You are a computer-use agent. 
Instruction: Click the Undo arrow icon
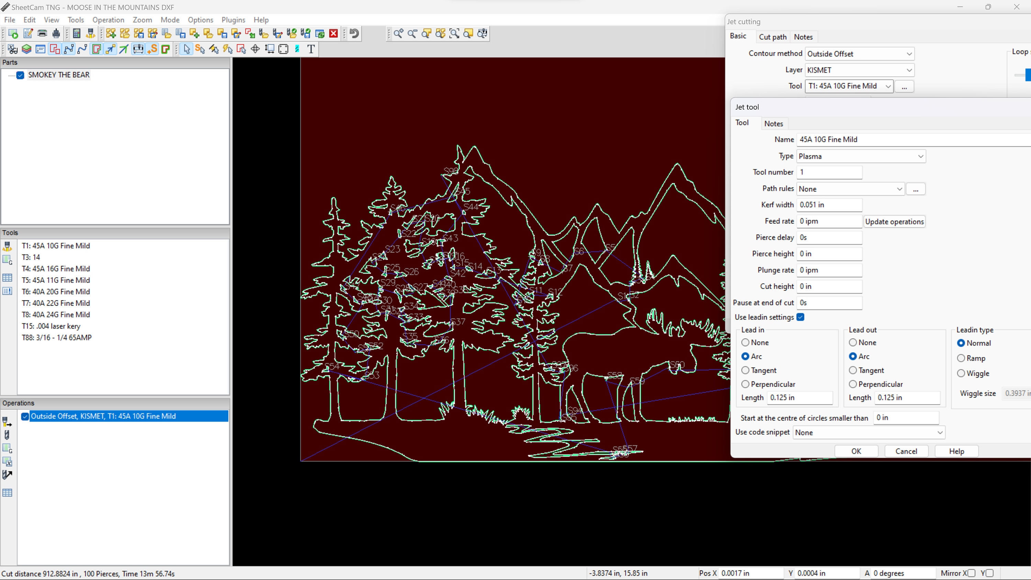tap(353, 34)
